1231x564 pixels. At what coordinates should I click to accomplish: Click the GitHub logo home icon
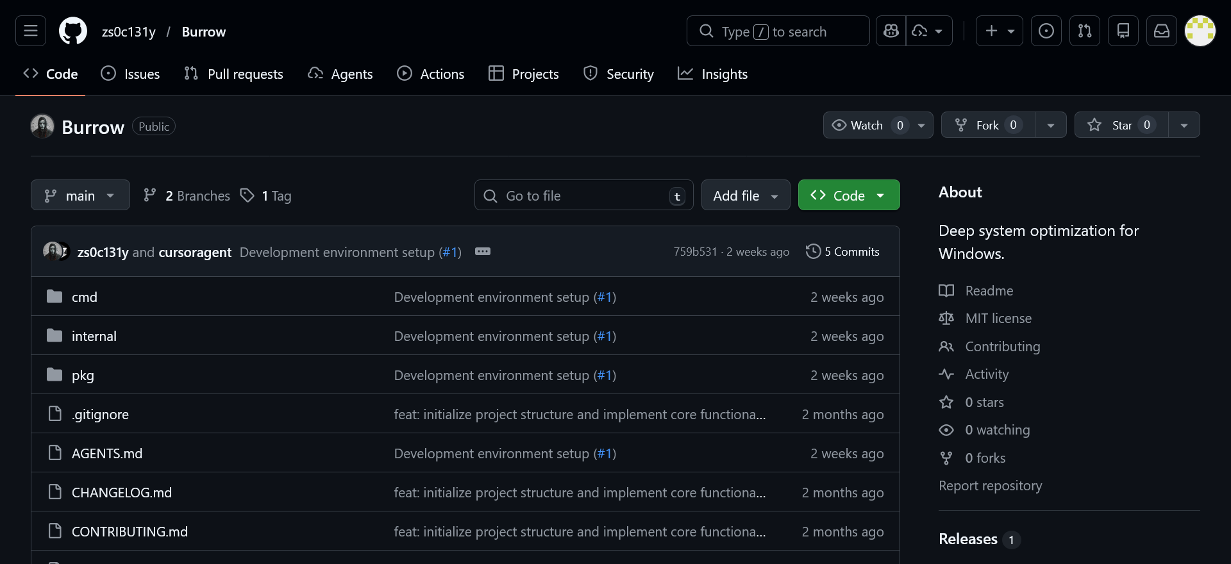(73, 31)
